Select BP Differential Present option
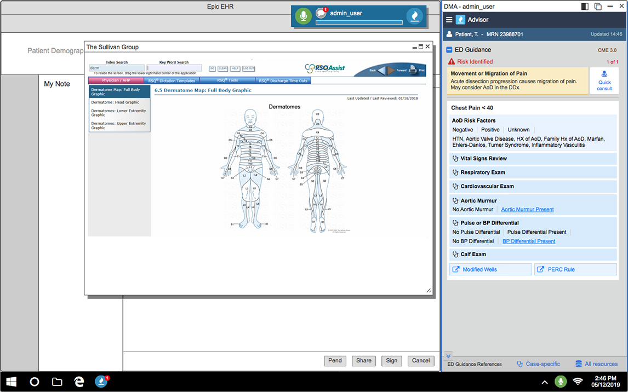 point(529,241)
